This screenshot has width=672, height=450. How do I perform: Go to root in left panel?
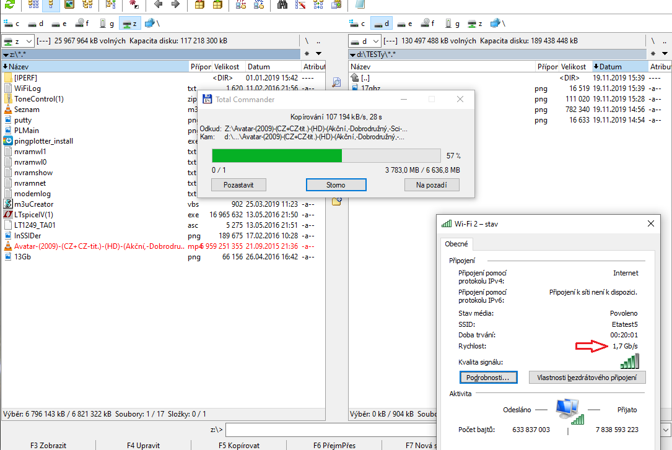click(307, 41)
